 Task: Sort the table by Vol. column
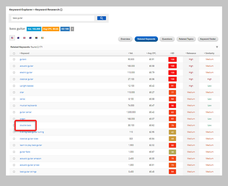(131, 53)
